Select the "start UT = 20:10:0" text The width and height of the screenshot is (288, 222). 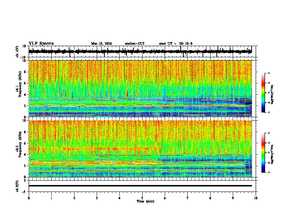[176, 44]
